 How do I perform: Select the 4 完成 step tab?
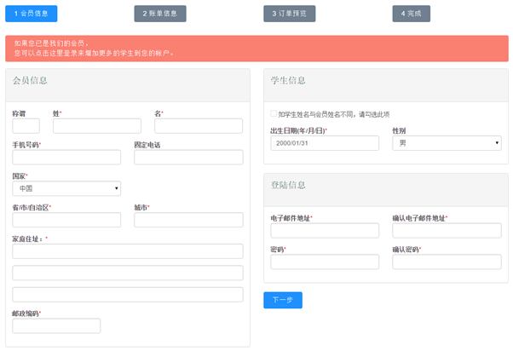(411, 14)
